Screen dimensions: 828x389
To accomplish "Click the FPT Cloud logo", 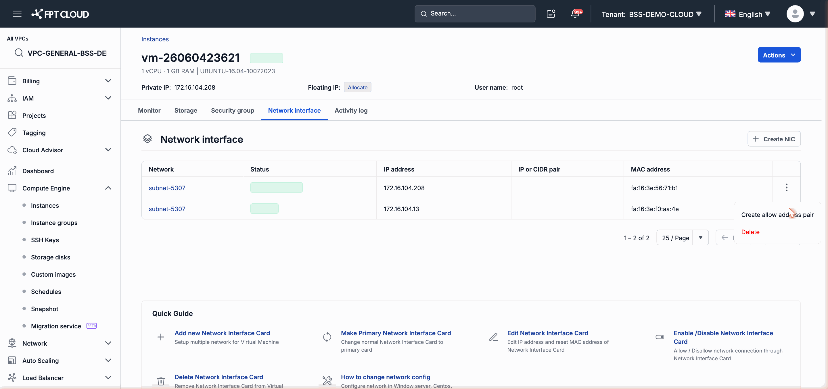I will (x=60, y=14).
